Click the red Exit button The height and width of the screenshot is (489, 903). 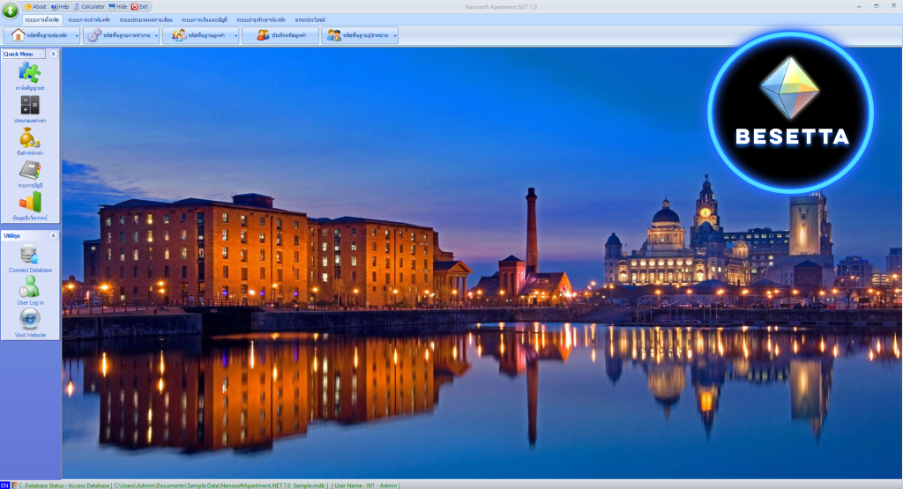coord(139,6)
